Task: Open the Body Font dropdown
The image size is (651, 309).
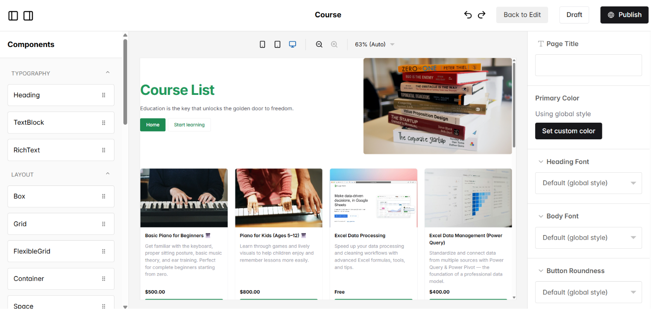Action: click(x=589, y=238)
